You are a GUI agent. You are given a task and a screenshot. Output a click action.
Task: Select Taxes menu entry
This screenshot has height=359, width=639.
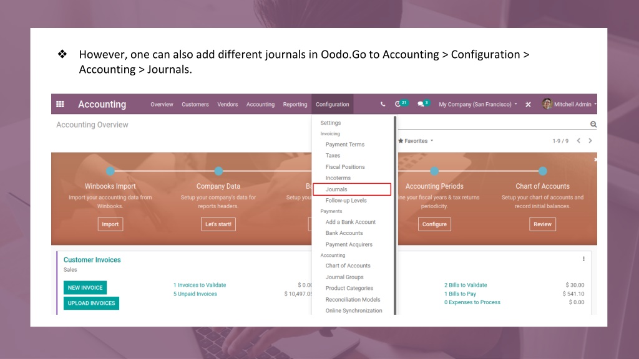tap(333, 155)
